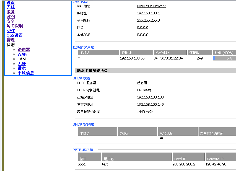
Task: Click LAN MAC address 00:0C:43:30:52:77
Action: [x=151, y=6]
